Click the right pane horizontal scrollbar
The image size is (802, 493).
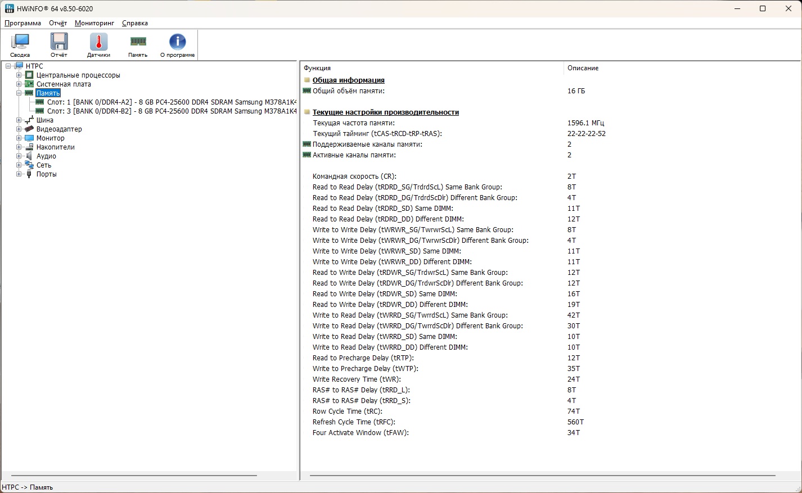543,476
